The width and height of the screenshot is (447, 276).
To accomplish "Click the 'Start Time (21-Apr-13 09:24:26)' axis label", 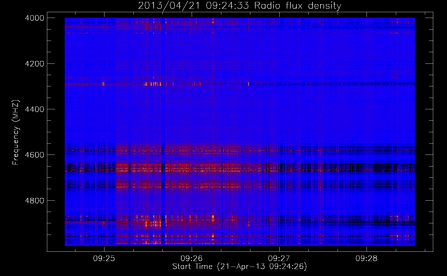I will click(x=240, y=267).
